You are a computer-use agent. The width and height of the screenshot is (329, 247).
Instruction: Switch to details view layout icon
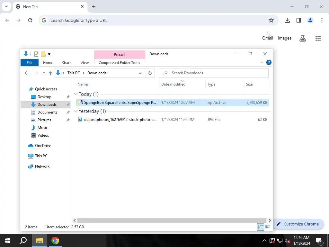click(261, 227)
